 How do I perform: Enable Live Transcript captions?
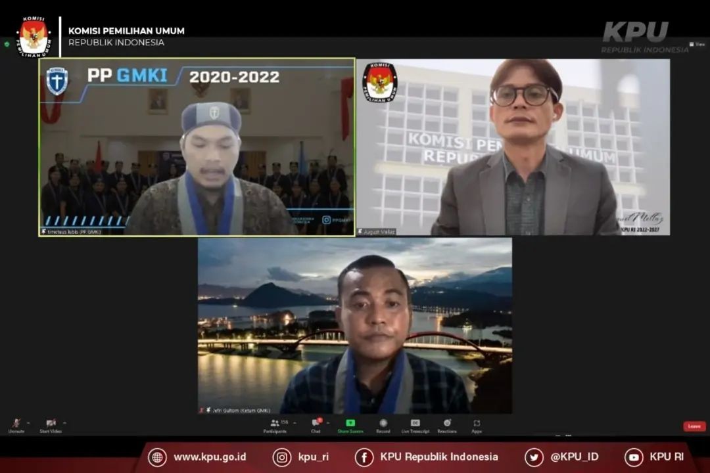(x=415, y=424)
